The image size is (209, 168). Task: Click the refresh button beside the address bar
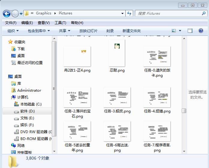tap(129, 13)
